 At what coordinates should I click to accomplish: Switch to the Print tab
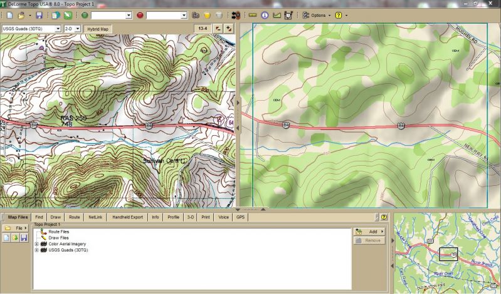pyautogui.click(x=206, y=217)
